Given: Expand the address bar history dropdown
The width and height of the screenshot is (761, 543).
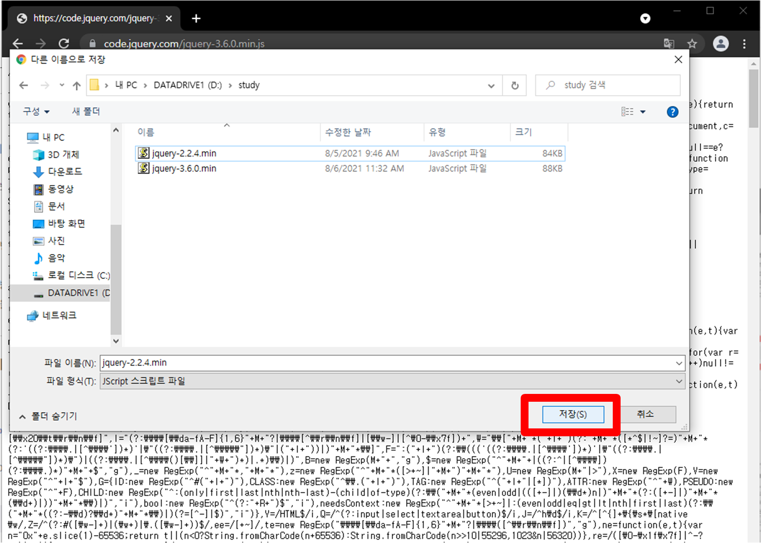Looking at the screenshot, I should coord(491,86).
